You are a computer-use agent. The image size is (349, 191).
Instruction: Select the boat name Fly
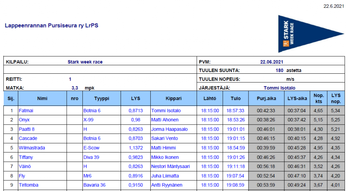22,176
